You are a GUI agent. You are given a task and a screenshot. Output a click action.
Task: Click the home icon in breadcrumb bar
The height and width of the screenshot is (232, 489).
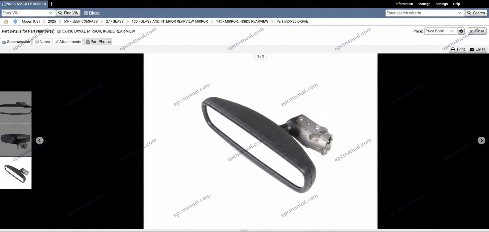pos(6,21)
